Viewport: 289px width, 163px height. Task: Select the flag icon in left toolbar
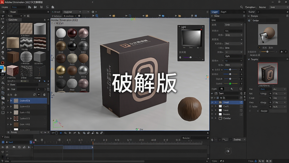3,103
